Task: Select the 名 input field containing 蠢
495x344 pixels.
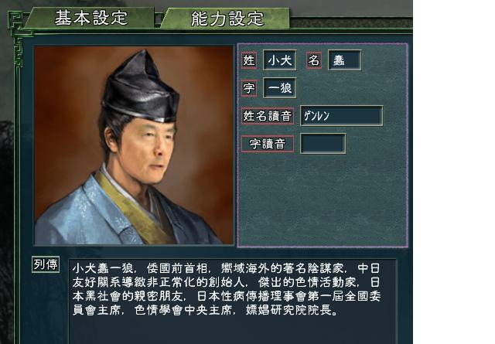Action: [345, 60]
